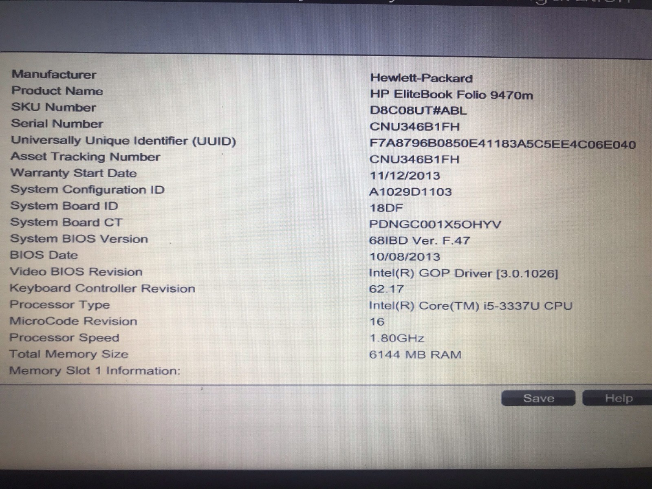Select Universally Unique Identifier (UUID) label
Image resolution: width=652 pixels, height=489 pixels.
pyautogui.click(x=123, y=141)
